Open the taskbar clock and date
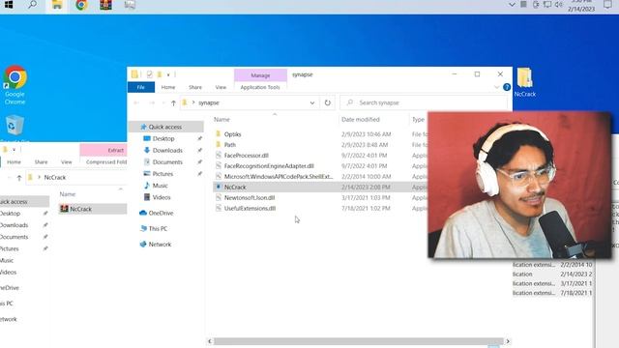The image size is (619, 348). [581, 5]
